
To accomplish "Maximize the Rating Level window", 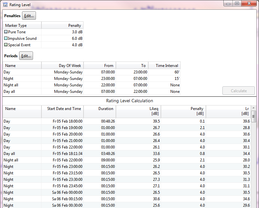I will pyautogui.click(x=237, y=4).
